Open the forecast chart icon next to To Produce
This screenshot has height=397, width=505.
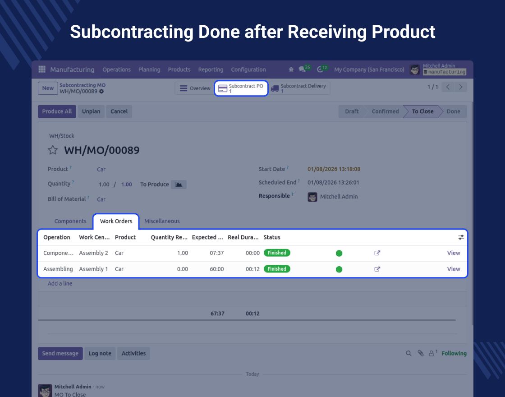tap(179, 185)
